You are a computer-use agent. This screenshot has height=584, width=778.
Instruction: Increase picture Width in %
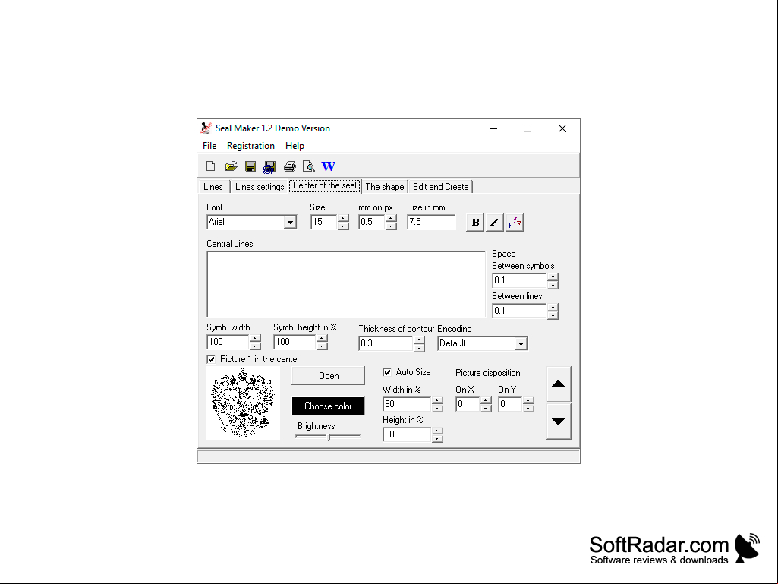click(x=437, y=401)
